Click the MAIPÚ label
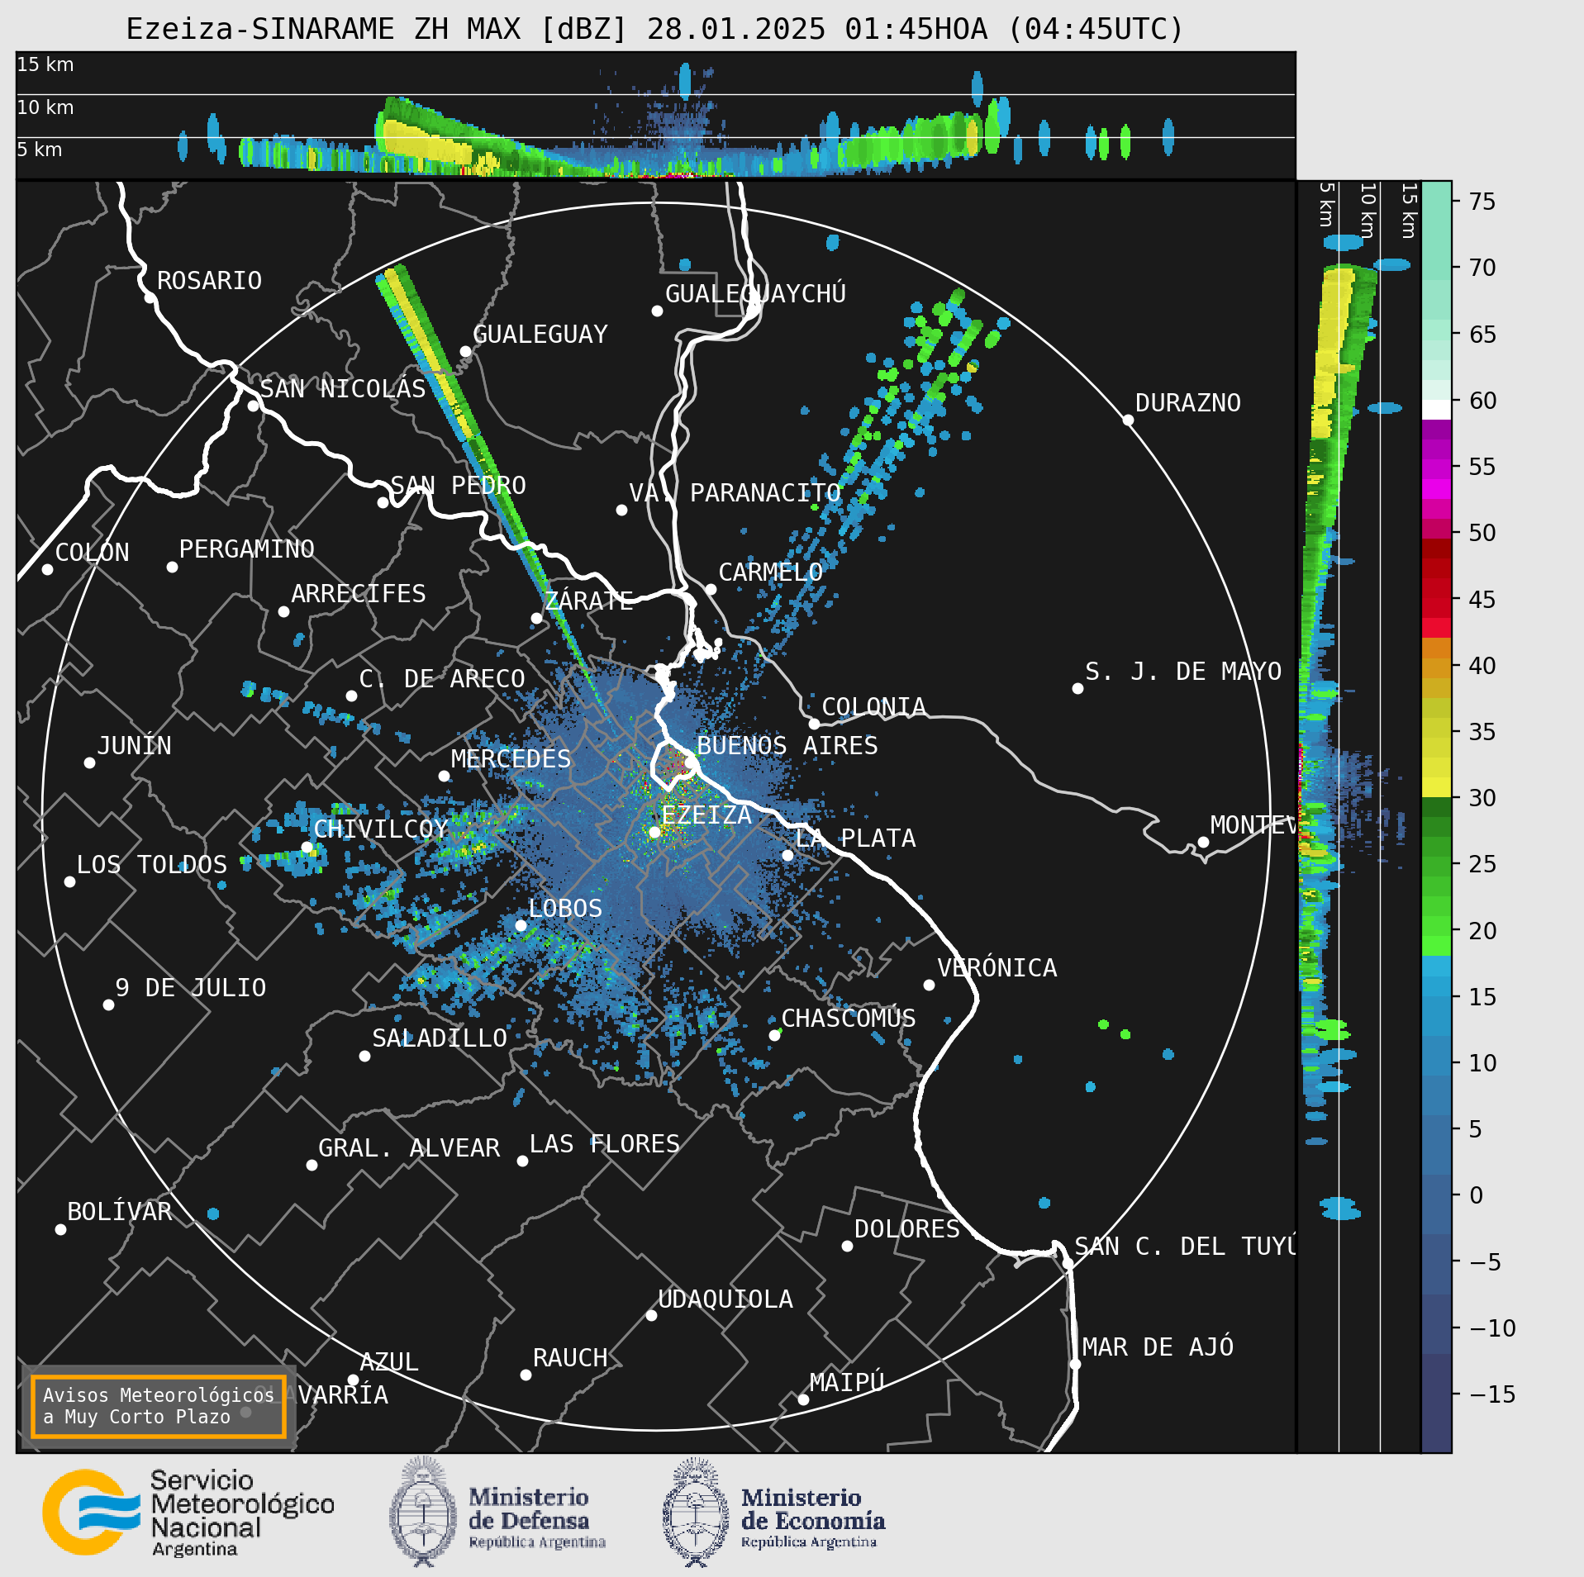 [847, 1382]
